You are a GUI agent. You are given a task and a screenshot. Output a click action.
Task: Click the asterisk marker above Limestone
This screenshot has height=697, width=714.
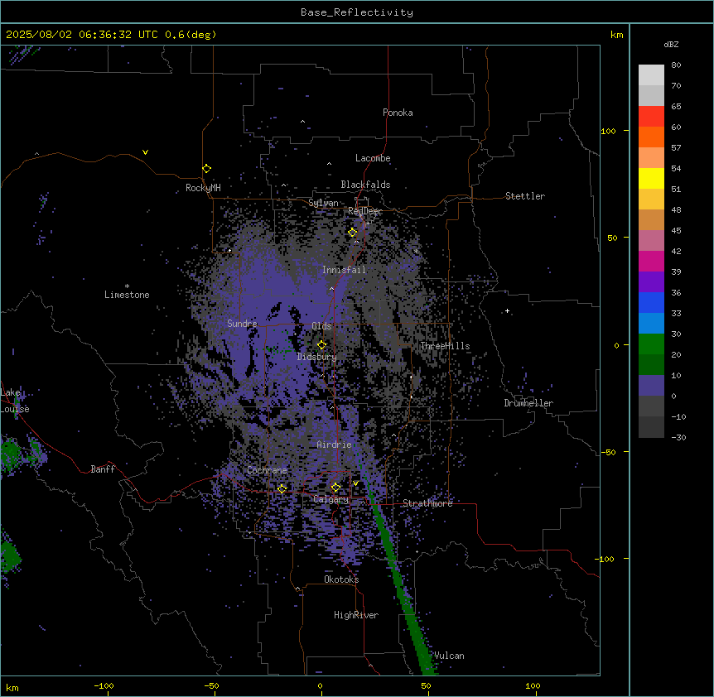tap(127, 286)
